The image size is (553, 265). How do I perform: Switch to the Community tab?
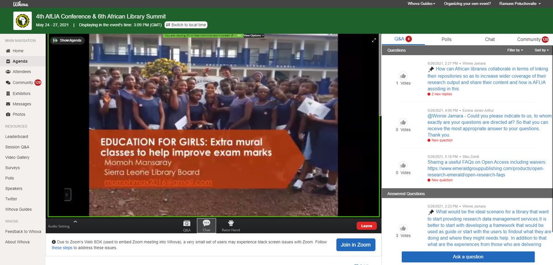click(532, 40)
